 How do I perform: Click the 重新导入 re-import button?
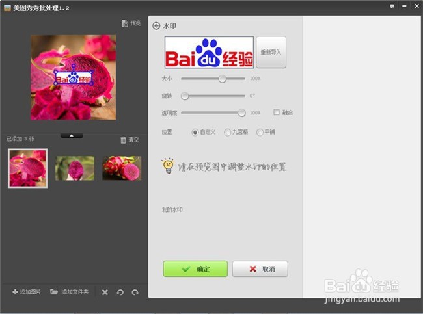(x=271, y=52)
